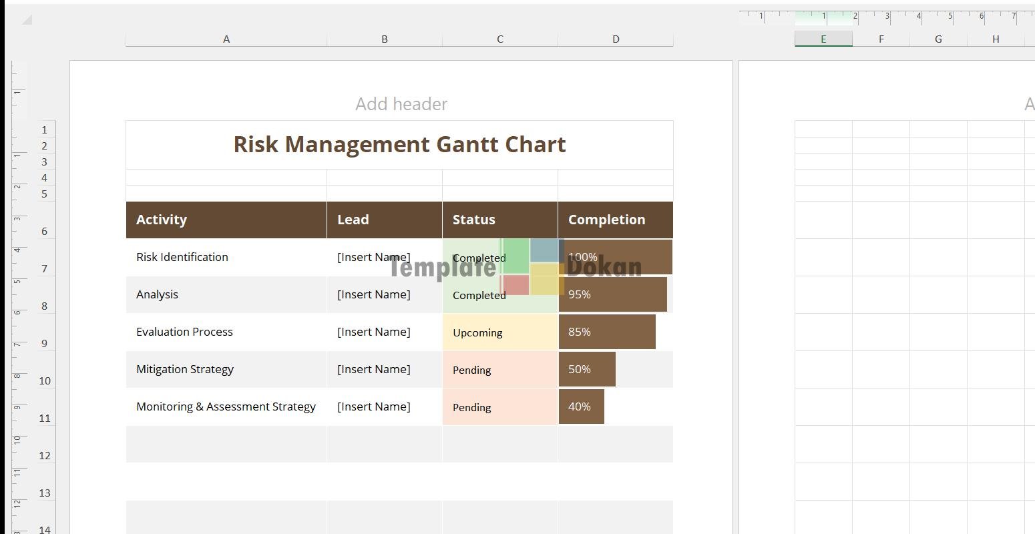This screenshot has width=1035, height=534.
Task: Select the Monitoring & Assessment Strategy cell
Action: tap(226, 407)
